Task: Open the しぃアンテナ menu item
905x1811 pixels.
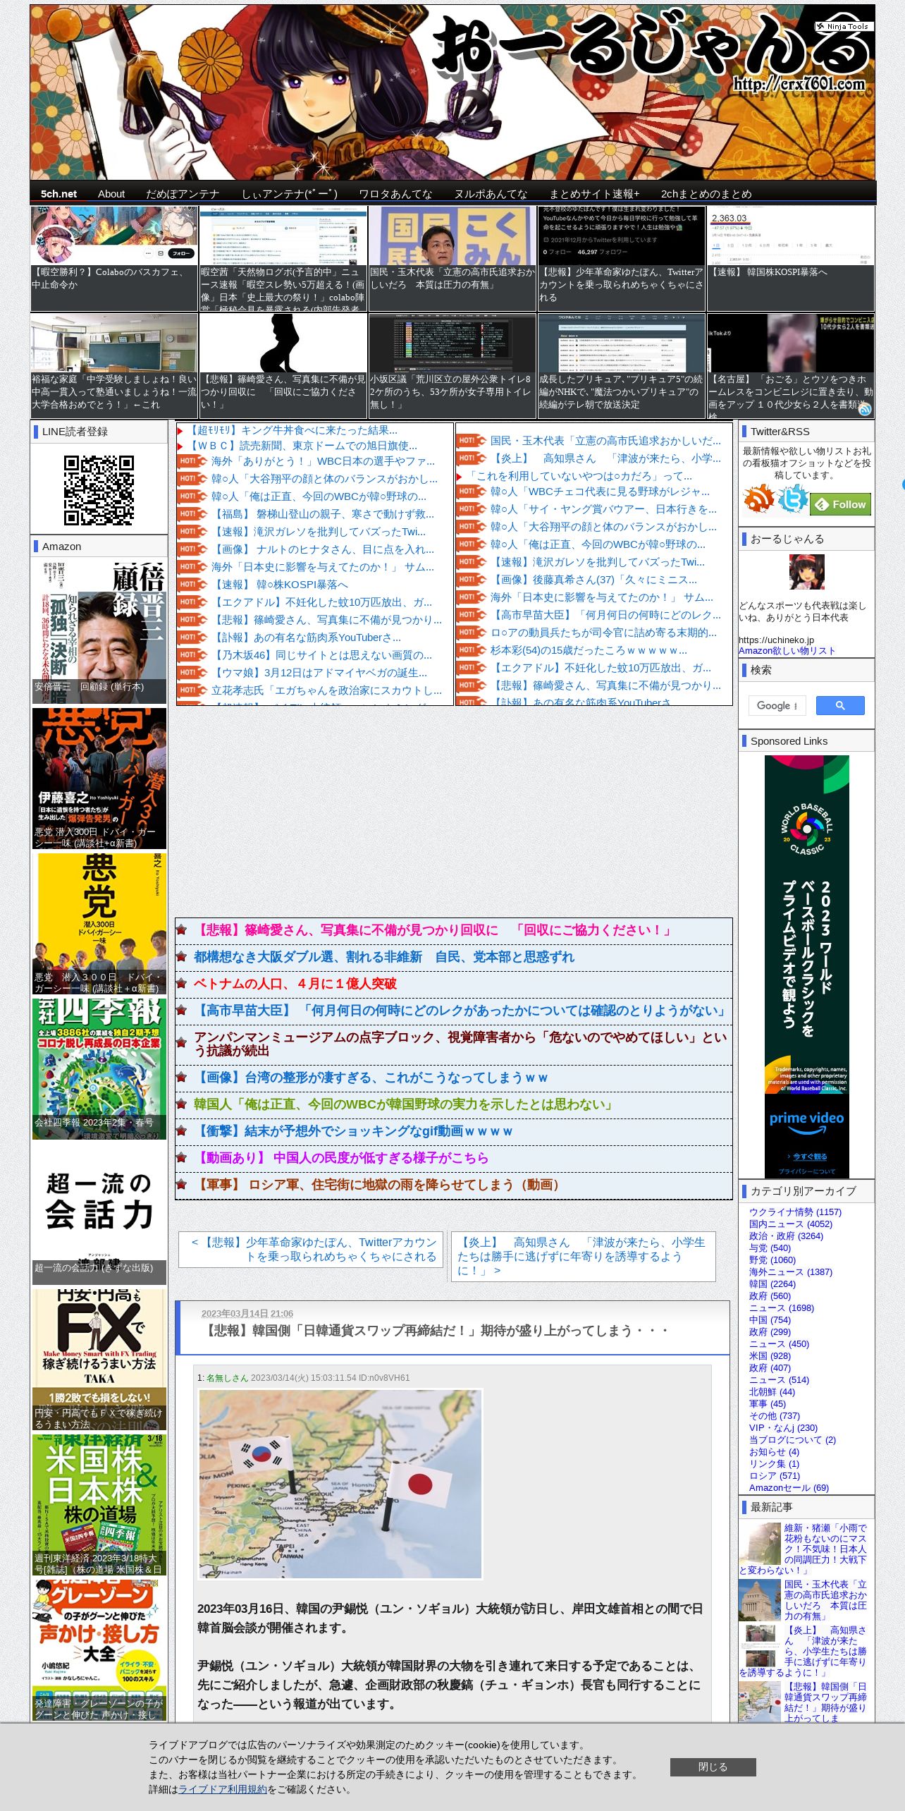Action: pos(290,194)
